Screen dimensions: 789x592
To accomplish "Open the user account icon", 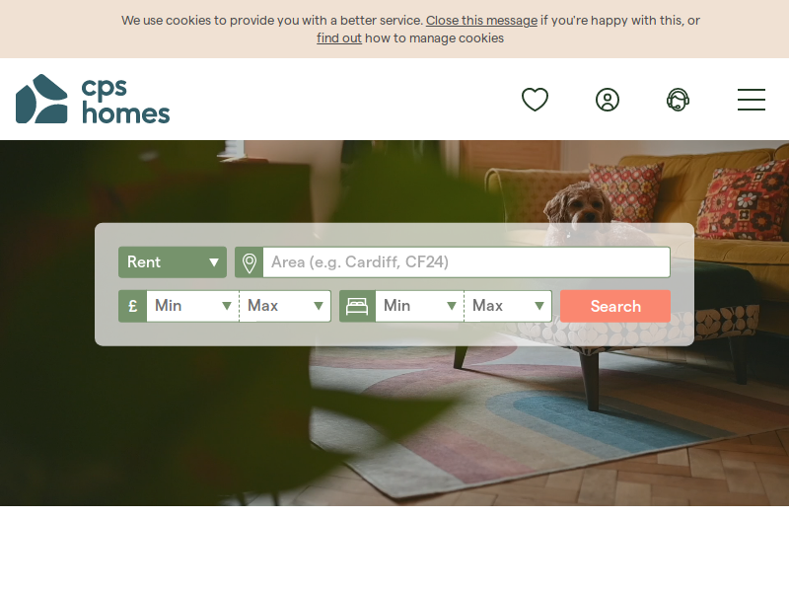I will [x=608, y=100].
